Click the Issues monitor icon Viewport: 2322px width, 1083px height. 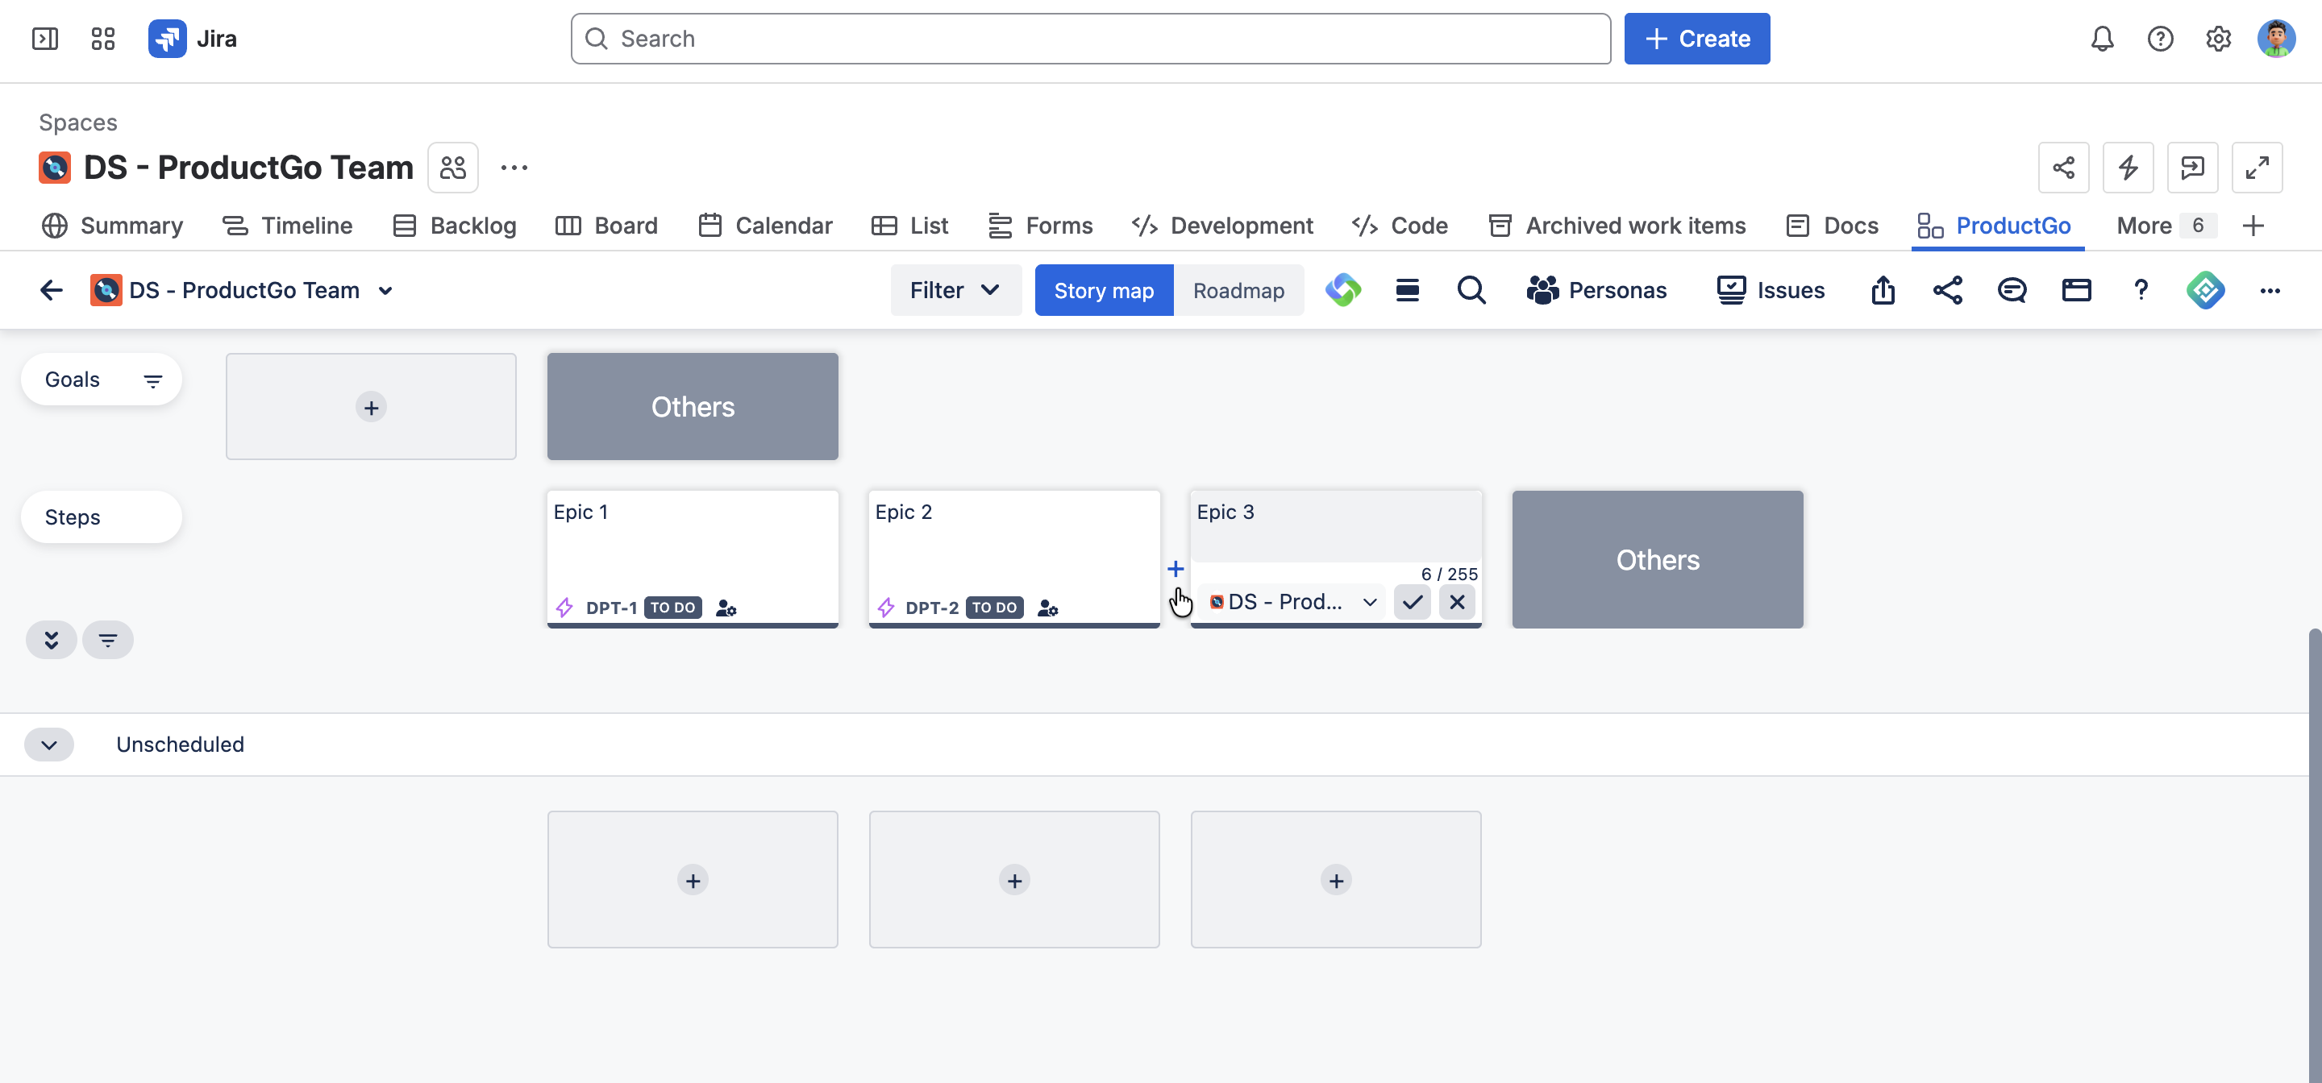coord(1731,290)
